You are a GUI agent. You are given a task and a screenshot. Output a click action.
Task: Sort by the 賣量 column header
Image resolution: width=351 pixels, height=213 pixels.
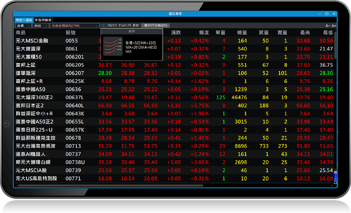(x=282, y=32)
